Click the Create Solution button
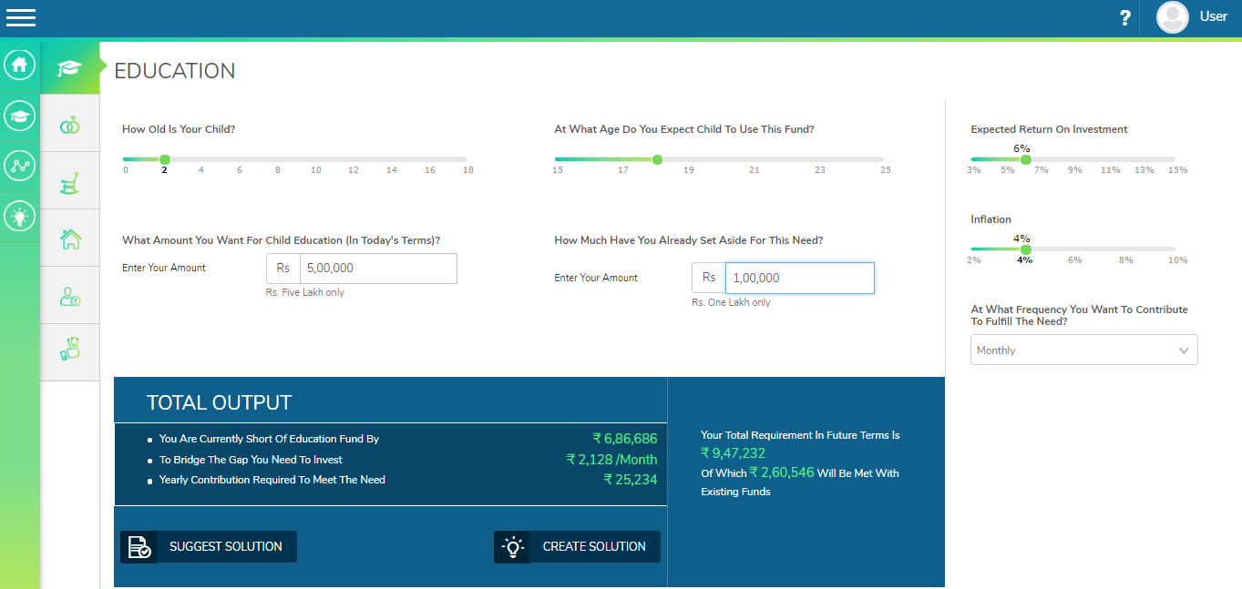The width and height of the screenshot is (1242, 589). pyautogui.click(x=577, y=546)
